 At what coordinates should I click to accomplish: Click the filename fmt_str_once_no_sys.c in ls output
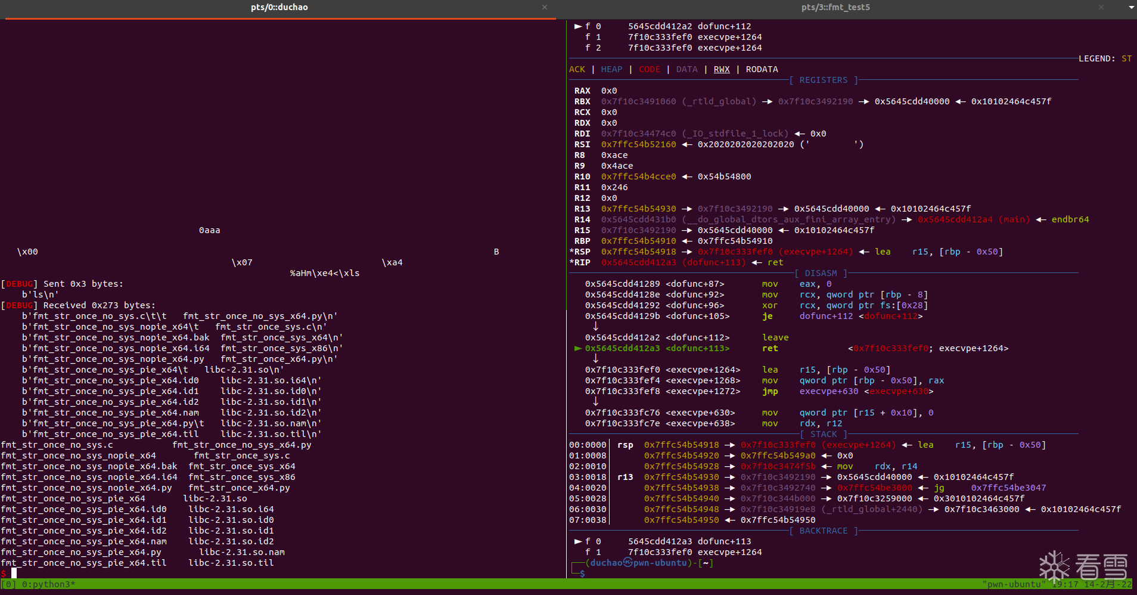point(57,445)
